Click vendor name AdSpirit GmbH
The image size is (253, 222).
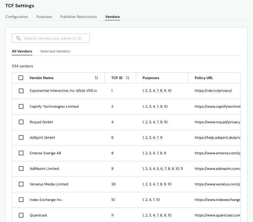(42, 138)
